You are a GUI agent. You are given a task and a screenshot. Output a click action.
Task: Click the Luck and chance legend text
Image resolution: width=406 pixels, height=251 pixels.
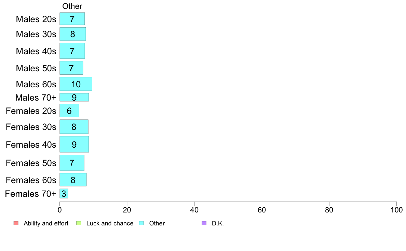tap(110, 223)
